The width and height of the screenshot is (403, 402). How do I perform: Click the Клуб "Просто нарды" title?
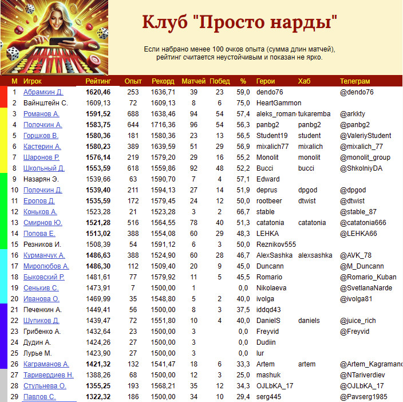click(239, 22)
